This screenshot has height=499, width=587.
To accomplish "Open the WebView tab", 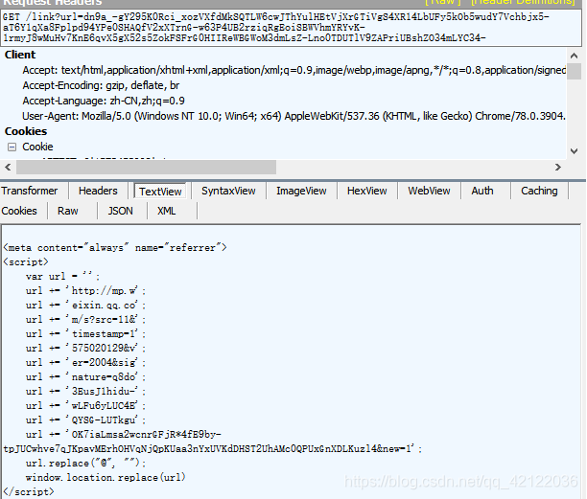I will 429,191.
